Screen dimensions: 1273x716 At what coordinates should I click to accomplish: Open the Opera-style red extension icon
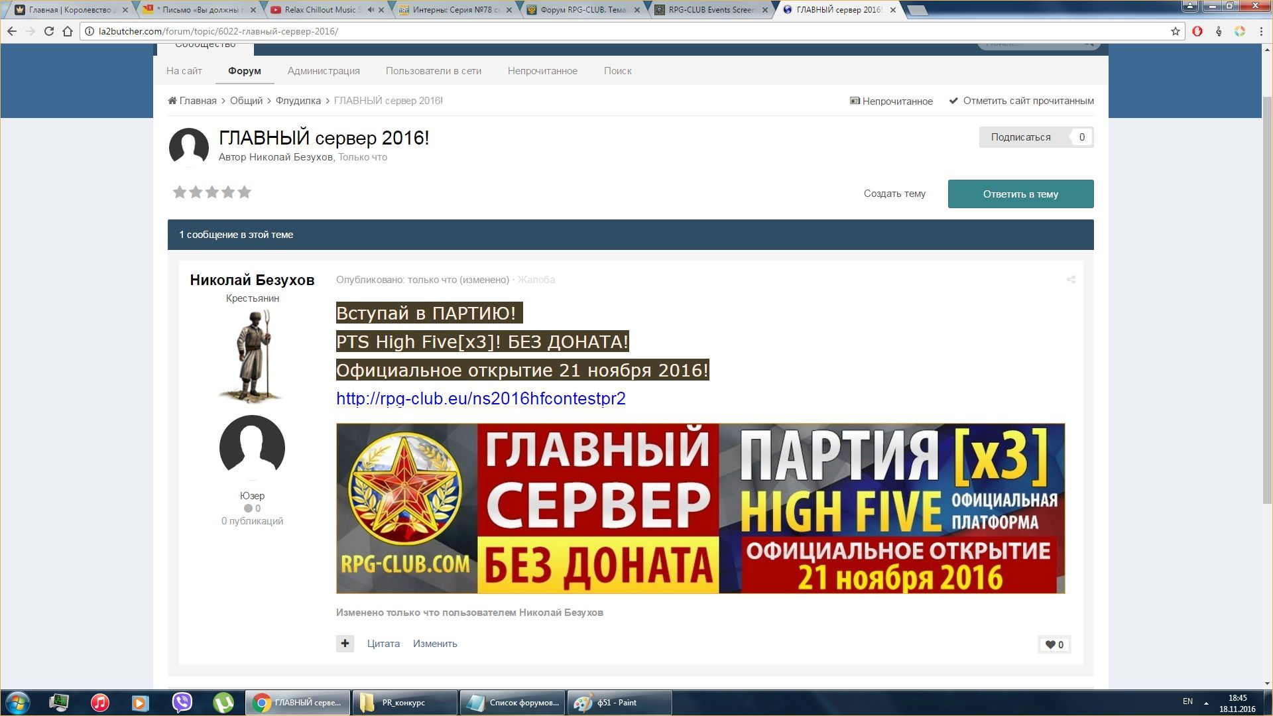click(1197, 31)
